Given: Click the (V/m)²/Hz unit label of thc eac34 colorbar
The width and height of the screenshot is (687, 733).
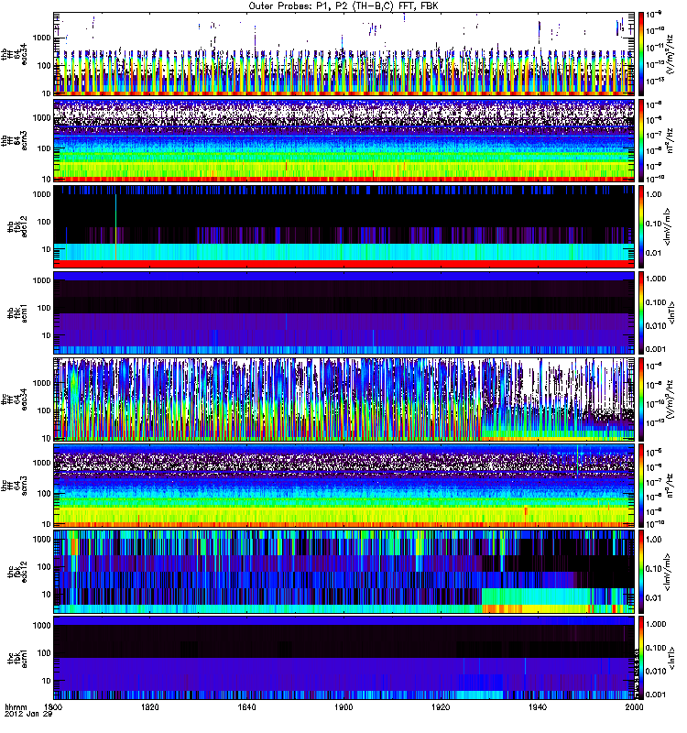Looking at the screenshot, I should pyautogui.click(x=670, y=399).
